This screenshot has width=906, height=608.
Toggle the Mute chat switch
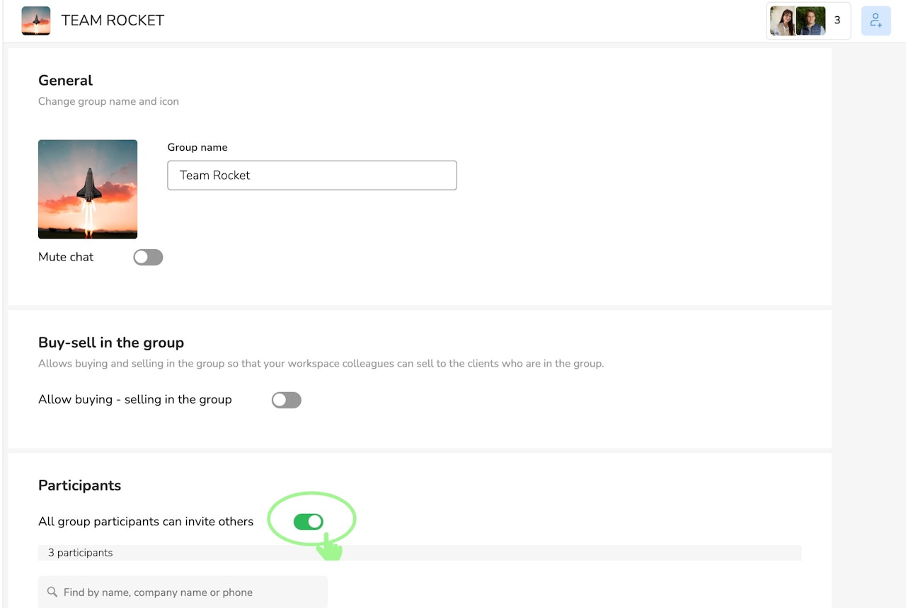tap(148, 257)
